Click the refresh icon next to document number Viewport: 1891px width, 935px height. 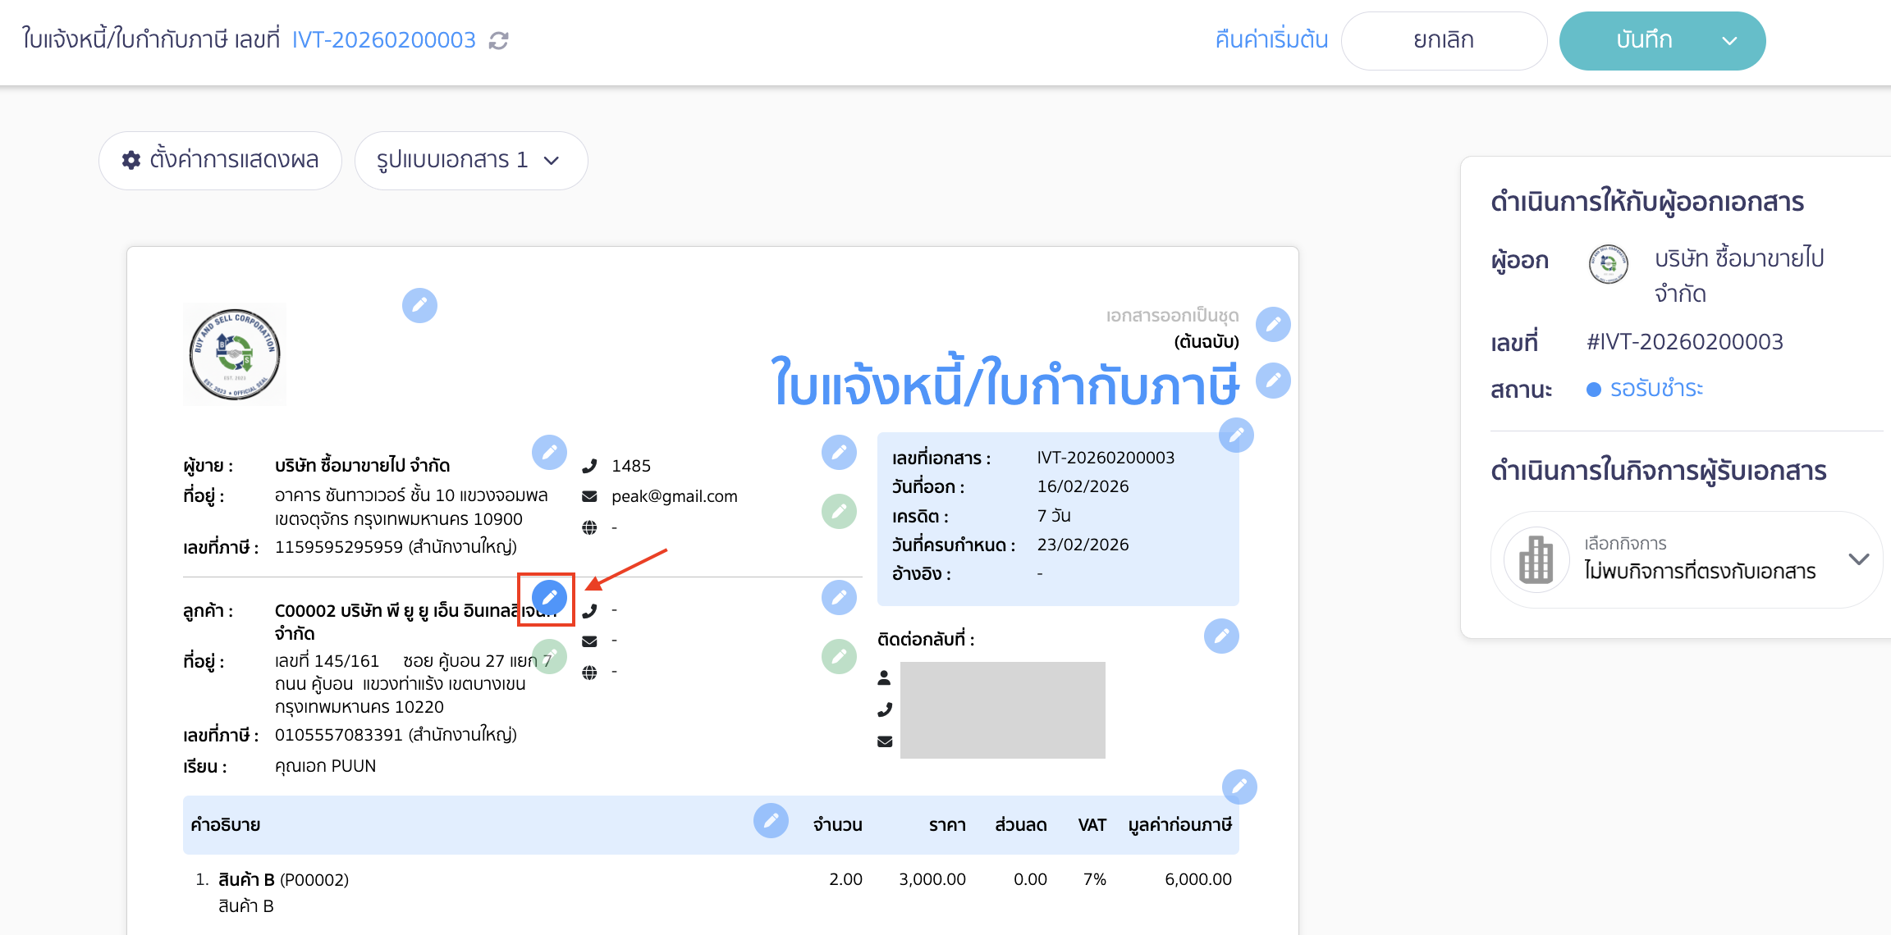pyautogui.click(x=498, y=39)
